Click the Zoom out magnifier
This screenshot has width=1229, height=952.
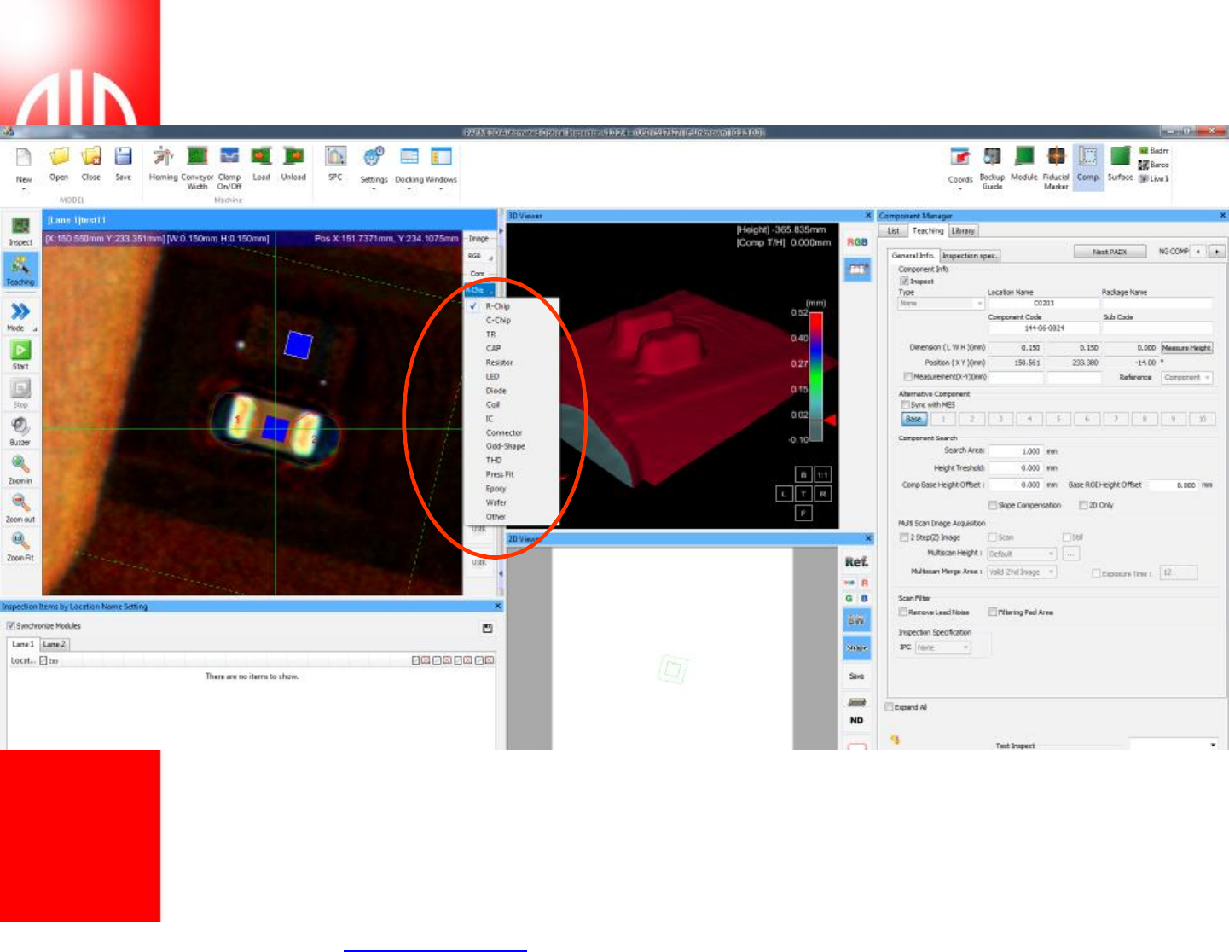tap(20, 503)
